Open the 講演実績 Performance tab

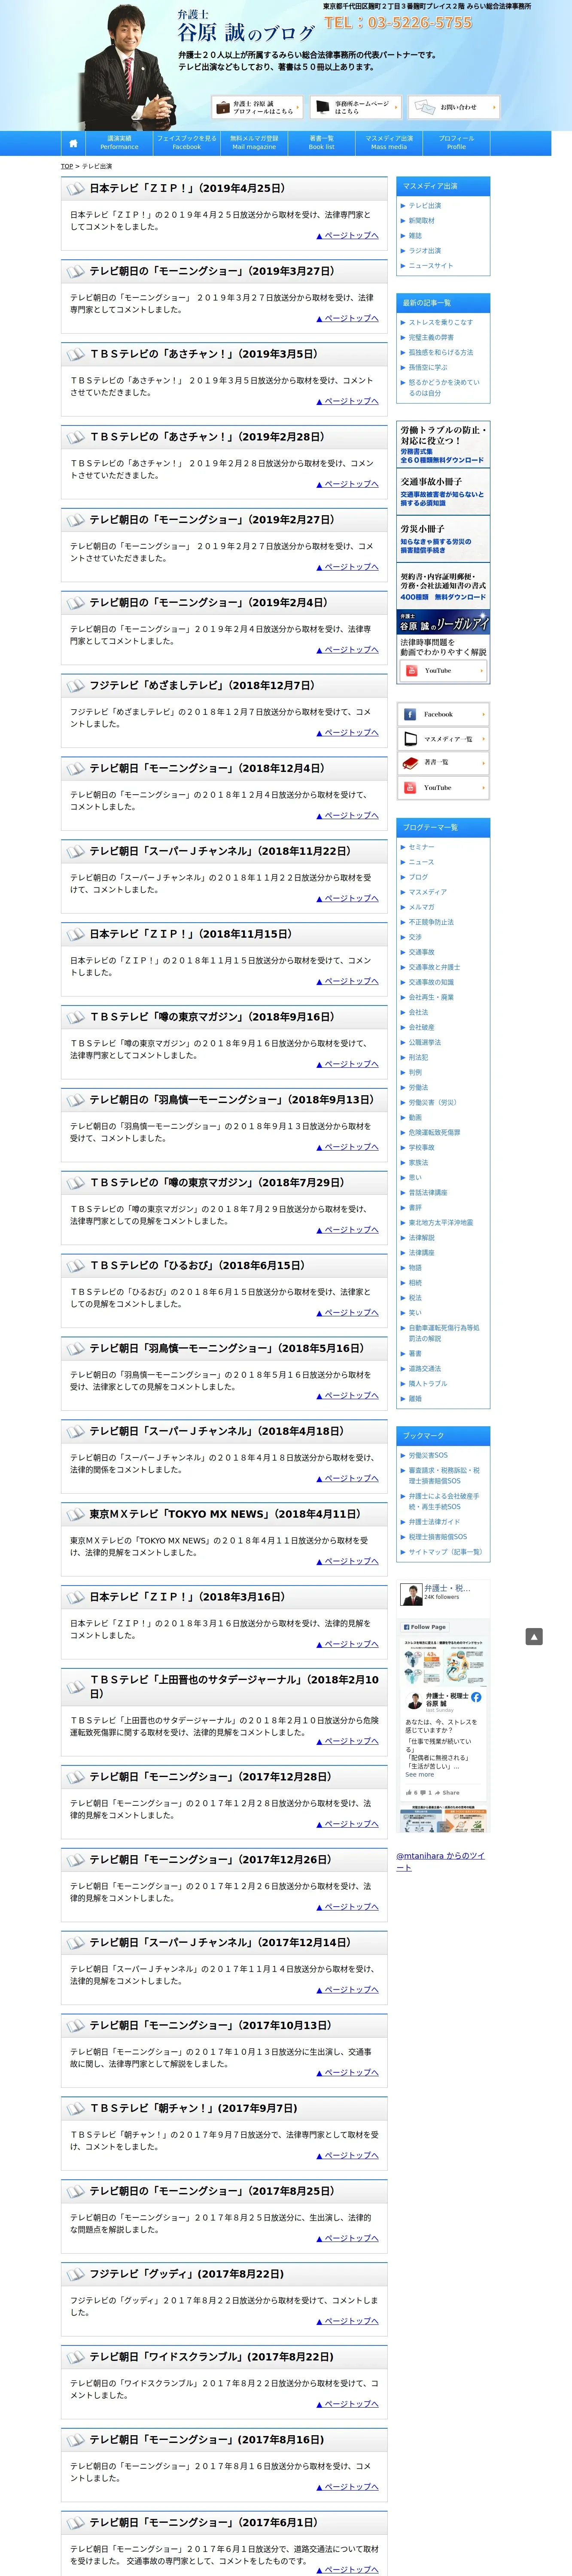point(119,143)
